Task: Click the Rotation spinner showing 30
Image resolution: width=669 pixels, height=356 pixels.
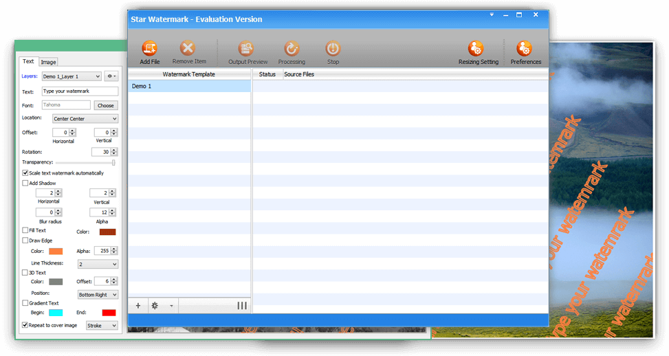Action: (104, 152)
